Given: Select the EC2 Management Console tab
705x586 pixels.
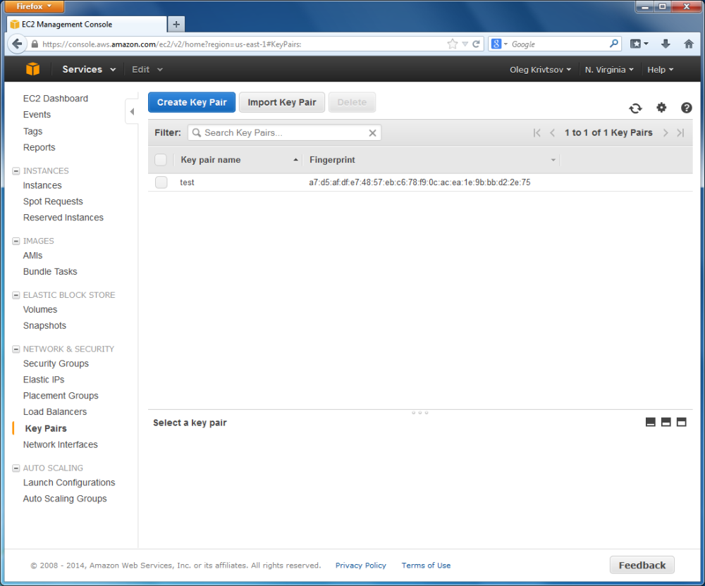Looking at the screenshot, I should pyautogui.click(x=86, y=24).
